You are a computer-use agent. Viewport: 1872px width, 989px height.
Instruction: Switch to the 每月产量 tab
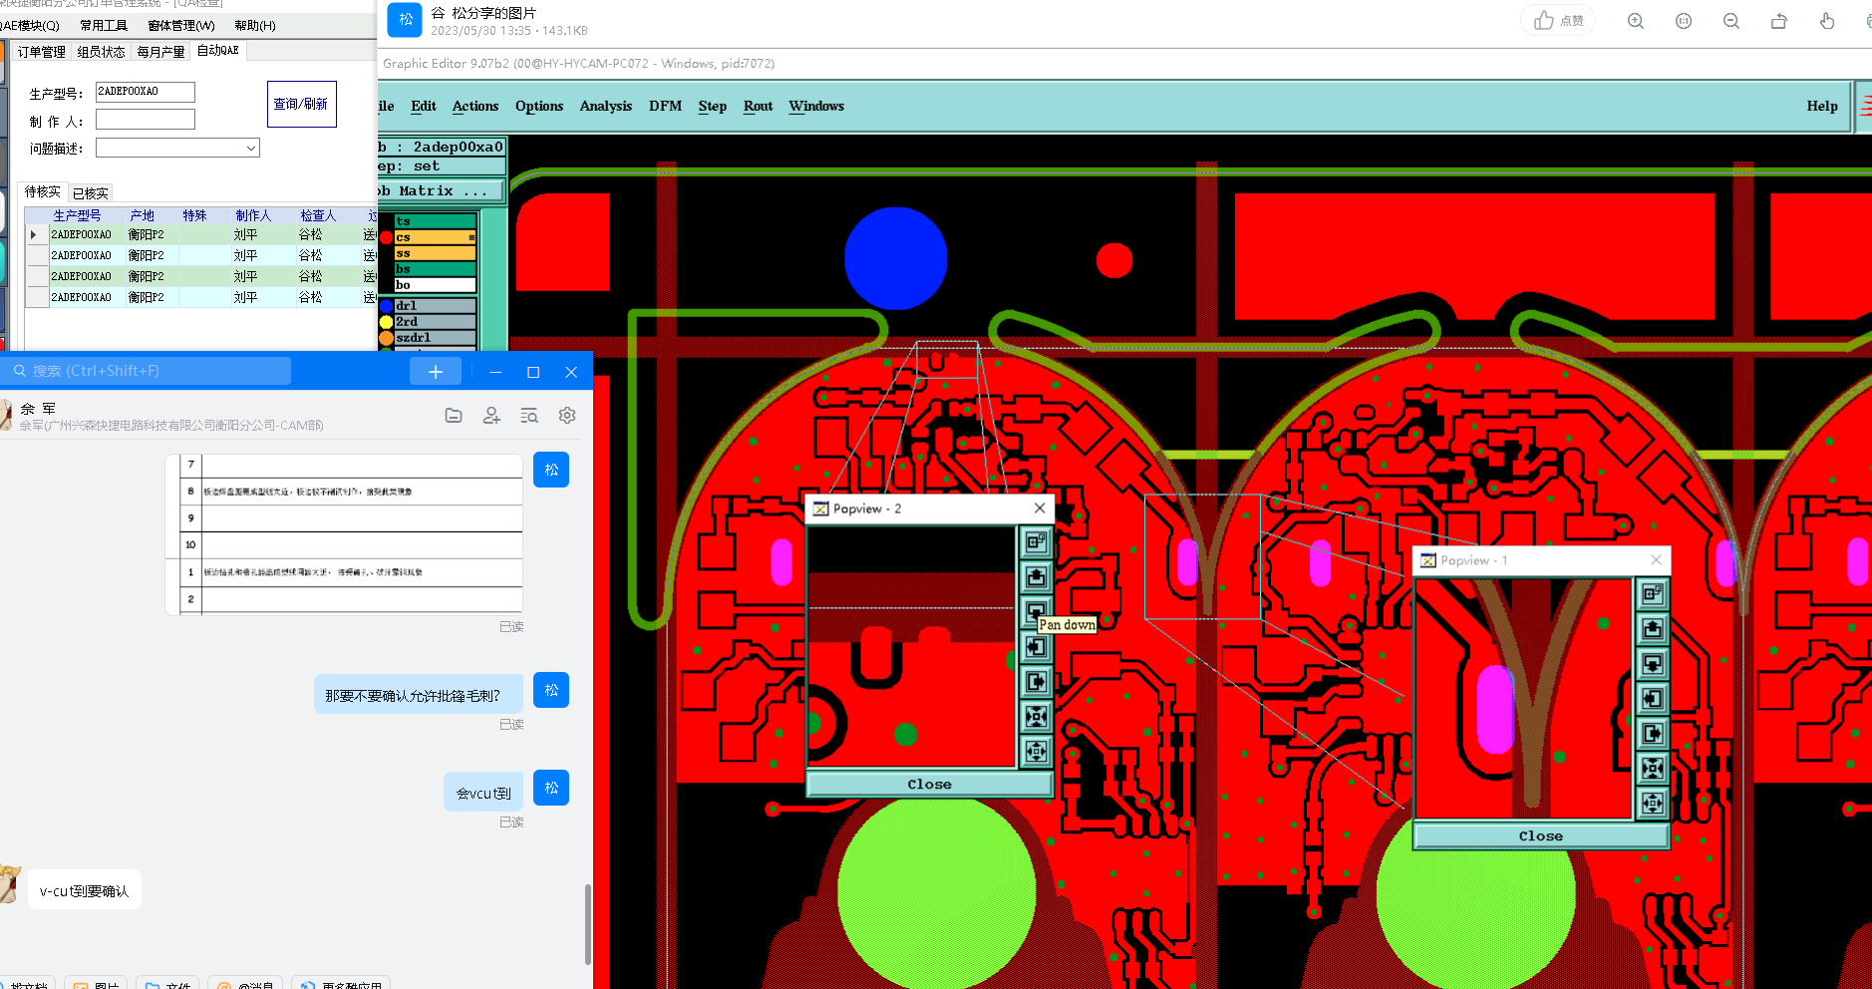tap(160, 52)
